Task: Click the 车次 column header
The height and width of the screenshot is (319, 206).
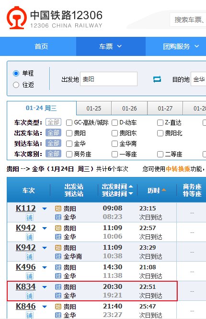Action: [29, 190]
